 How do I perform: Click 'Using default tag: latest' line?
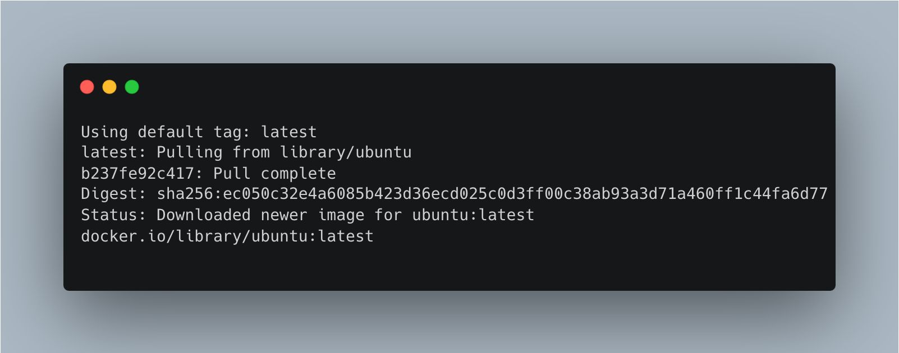coord(199,132)
